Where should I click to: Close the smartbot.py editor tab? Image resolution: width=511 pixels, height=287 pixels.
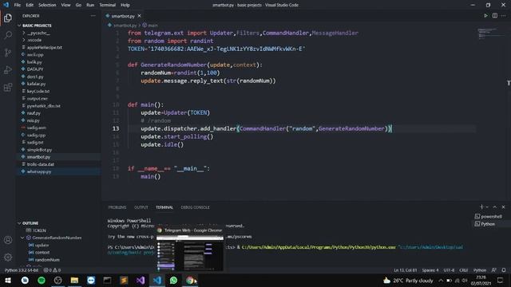140,16
